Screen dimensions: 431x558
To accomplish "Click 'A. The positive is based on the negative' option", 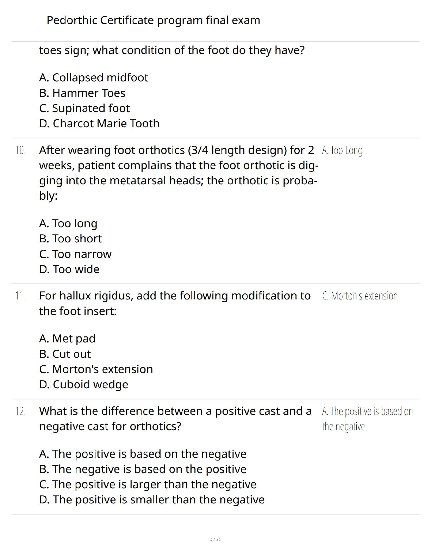I will 142,454.
